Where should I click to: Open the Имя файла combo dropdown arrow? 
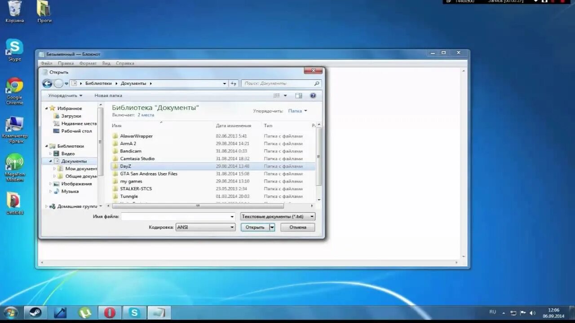click(232, 216)
